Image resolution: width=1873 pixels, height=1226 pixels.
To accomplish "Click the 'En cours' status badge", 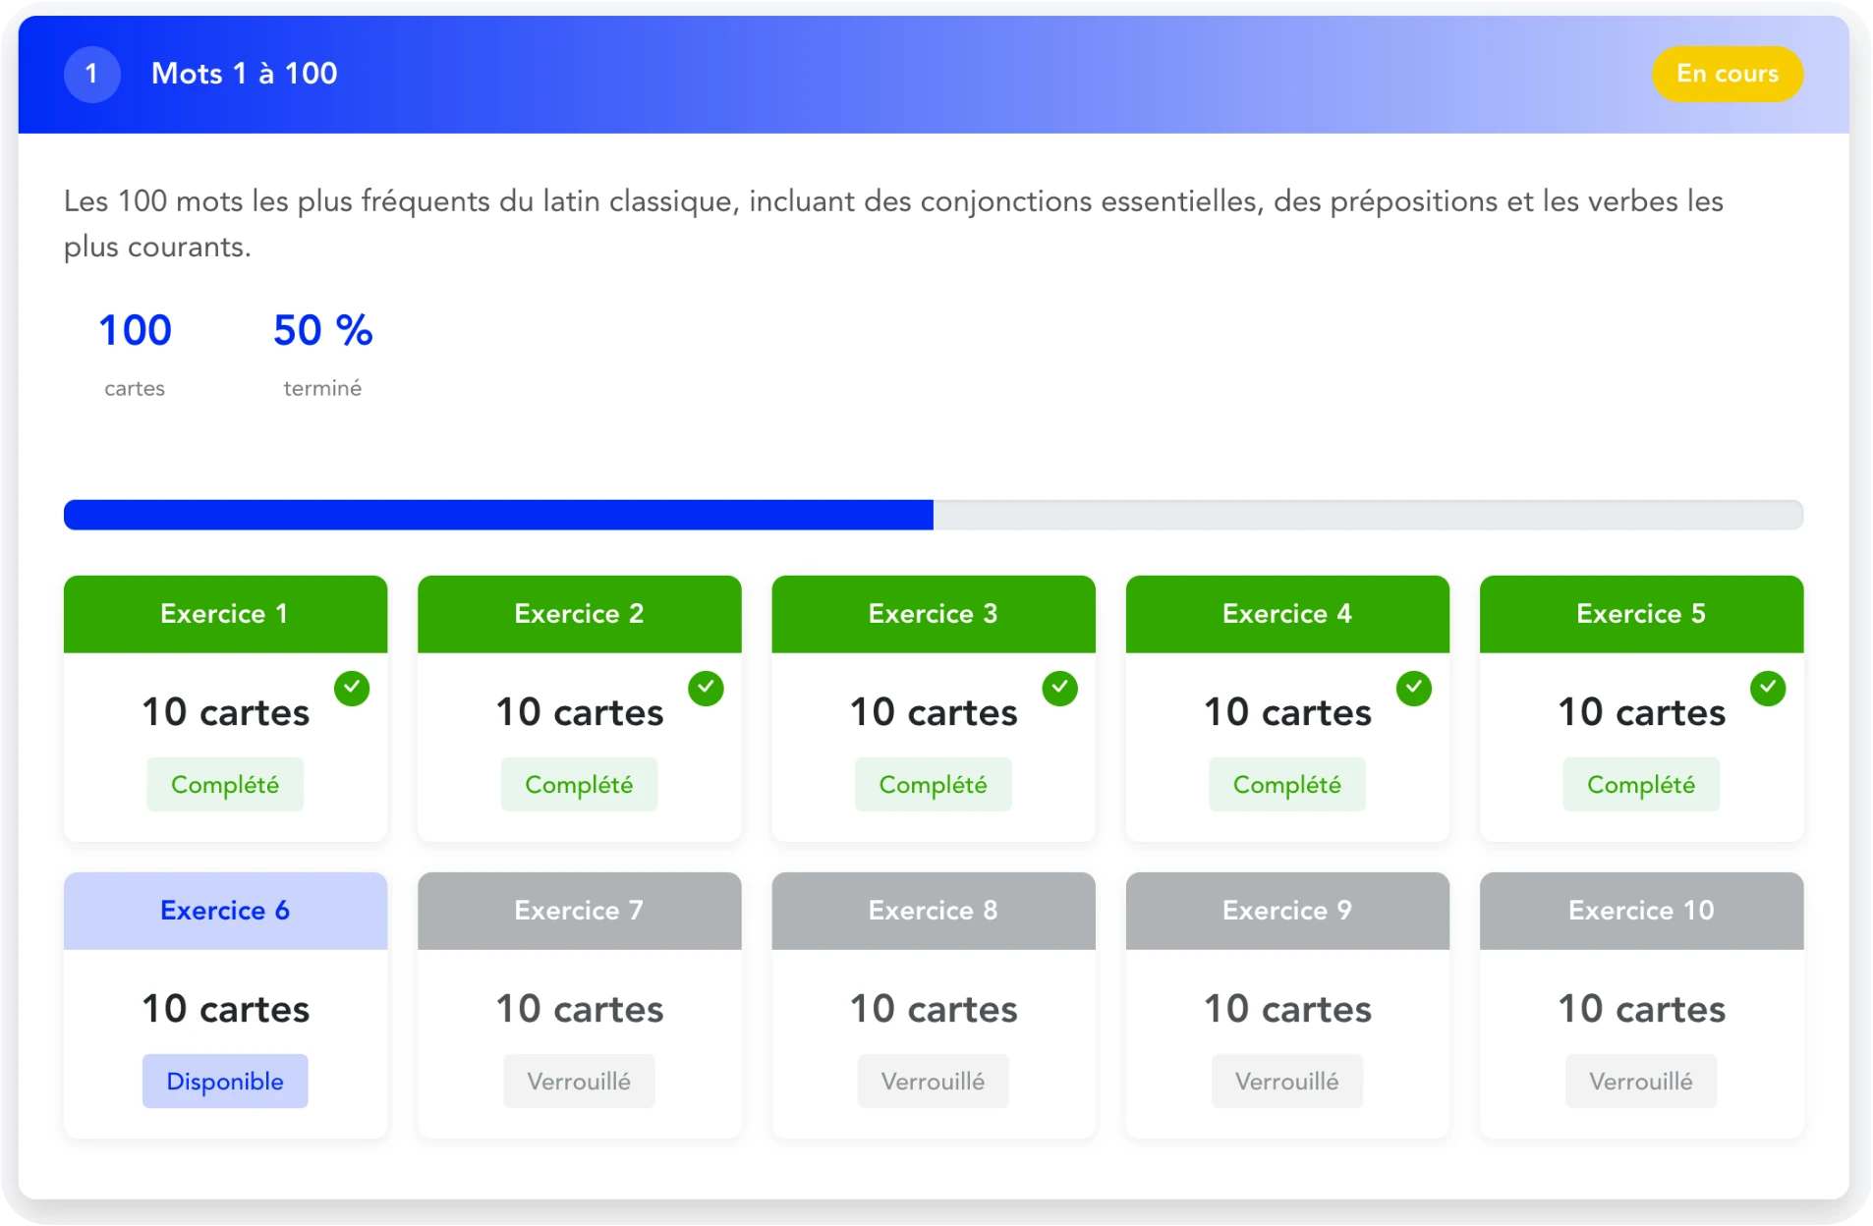I will pyautogui.click(x=1727, y=73).
